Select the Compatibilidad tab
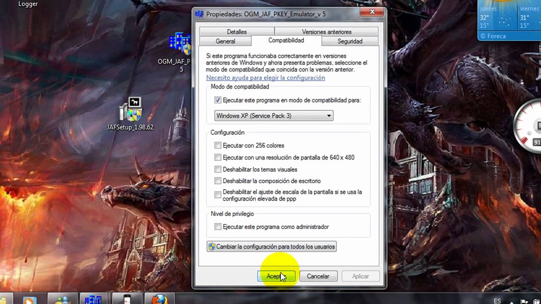541x304 pixels. [x=286, y=41]
